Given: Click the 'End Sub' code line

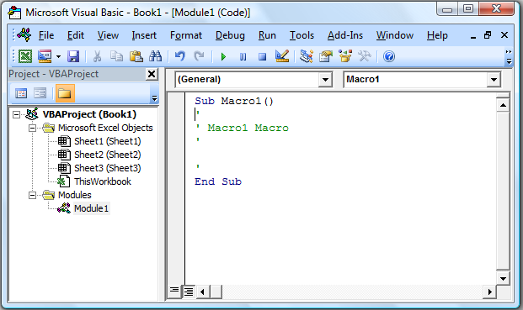Looking at the screenshot, I should 218,181.
